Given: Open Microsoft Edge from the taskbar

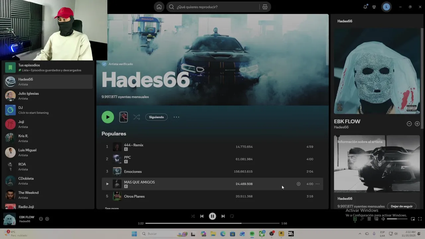Looking at the screenshot, I should pos(223,234).
